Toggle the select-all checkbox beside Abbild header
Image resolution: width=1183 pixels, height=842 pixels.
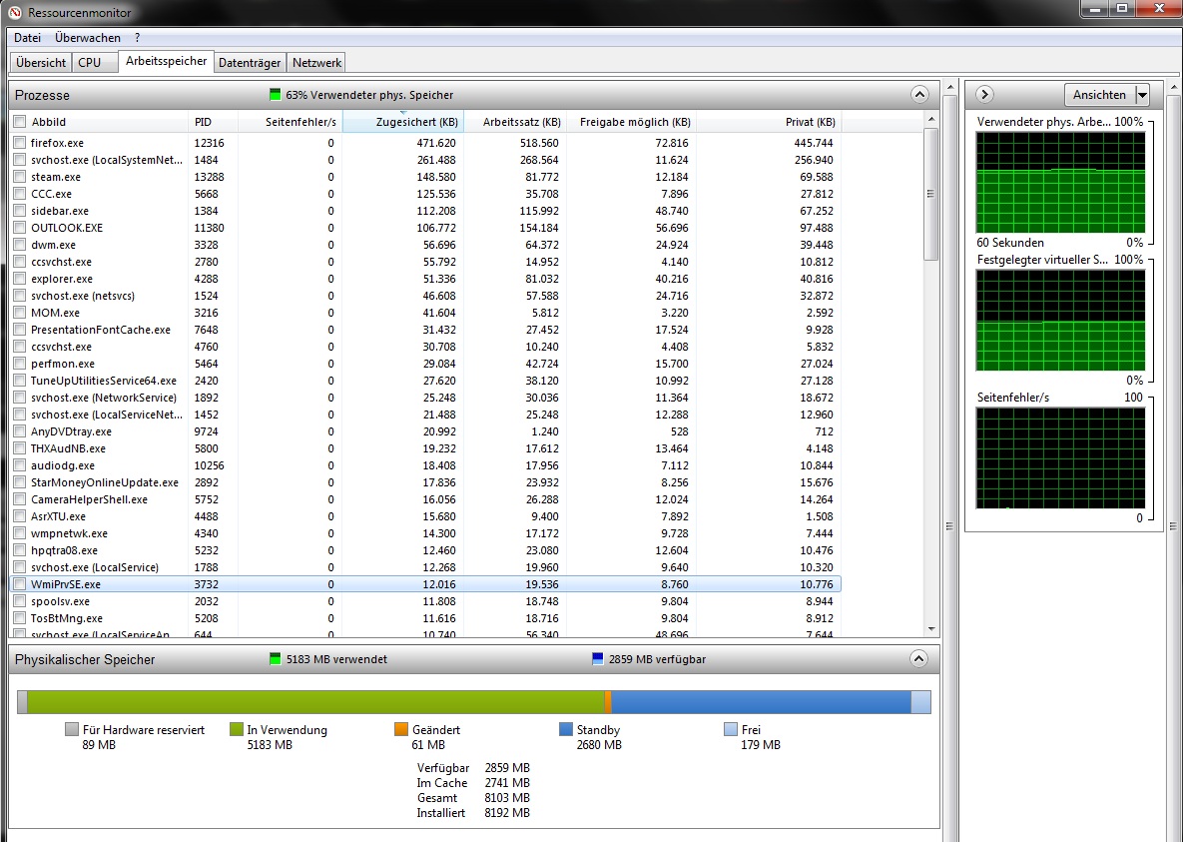(x=20, y=122)
